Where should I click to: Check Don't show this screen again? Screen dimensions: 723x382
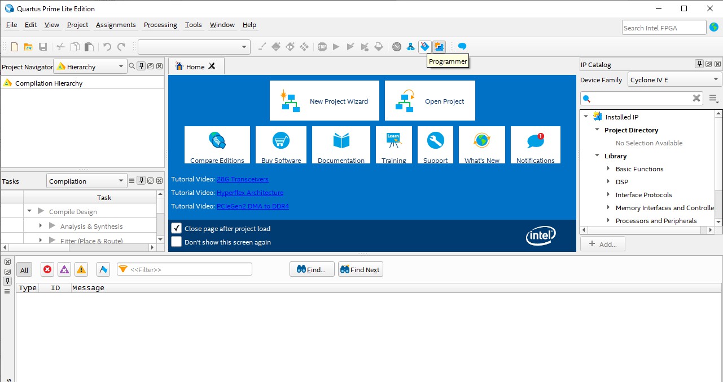click(x=177, y=242)
